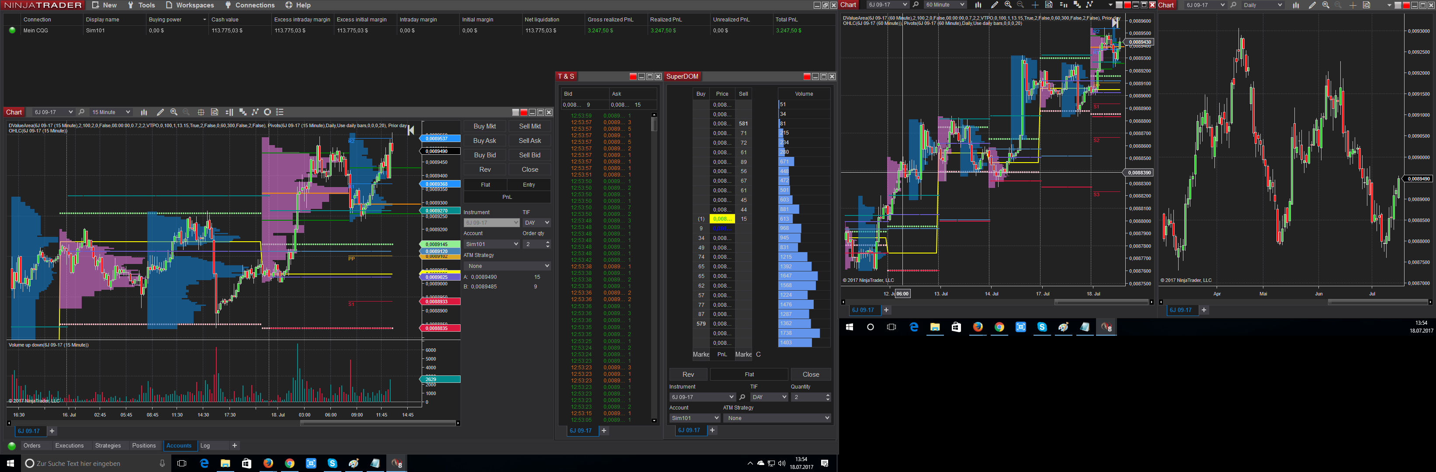Zoom in on the 15 Minute chart
1436x472 pixels.
[174, 112]
